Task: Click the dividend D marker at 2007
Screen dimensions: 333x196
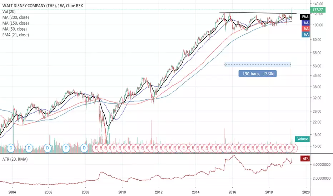Action: [66, 148]
